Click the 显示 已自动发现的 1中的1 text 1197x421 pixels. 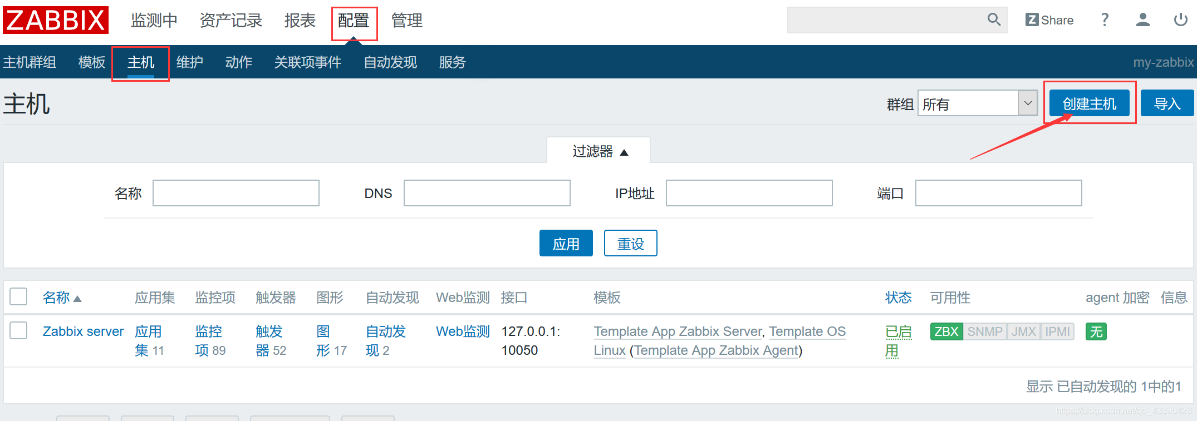(1104, 387)
